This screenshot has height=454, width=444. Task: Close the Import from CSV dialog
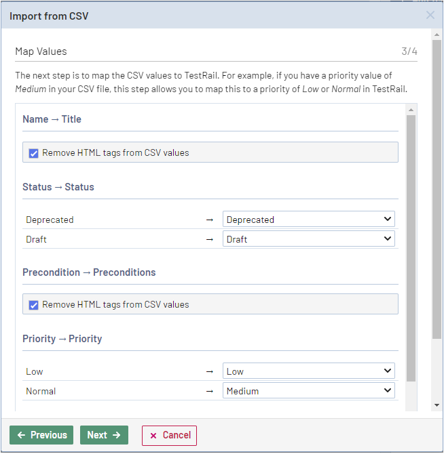[x=430, y=15]
